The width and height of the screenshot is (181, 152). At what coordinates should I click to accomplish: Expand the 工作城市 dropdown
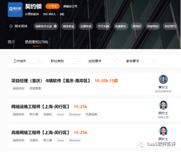click(27, 61)
